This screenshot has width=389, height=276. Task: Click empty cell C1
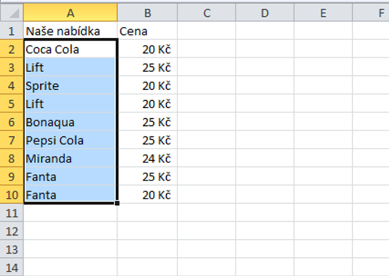click(206, 31)
